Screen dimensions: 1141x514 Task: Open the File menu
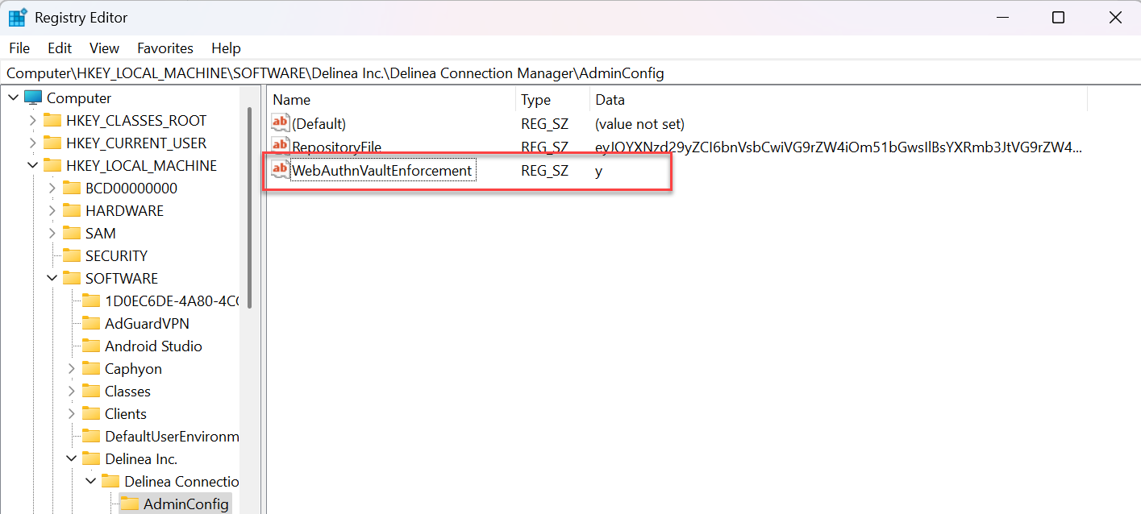(19, 48)
